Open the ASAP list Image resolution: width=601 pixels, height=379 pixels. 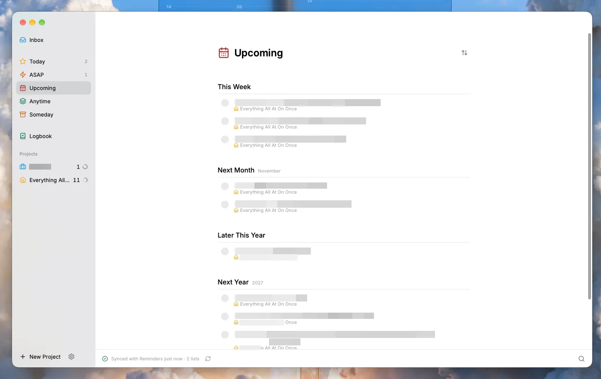click(53, 75)
